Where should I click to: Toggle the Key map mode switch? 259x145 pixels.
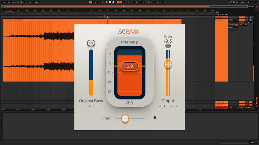(237, 2)
